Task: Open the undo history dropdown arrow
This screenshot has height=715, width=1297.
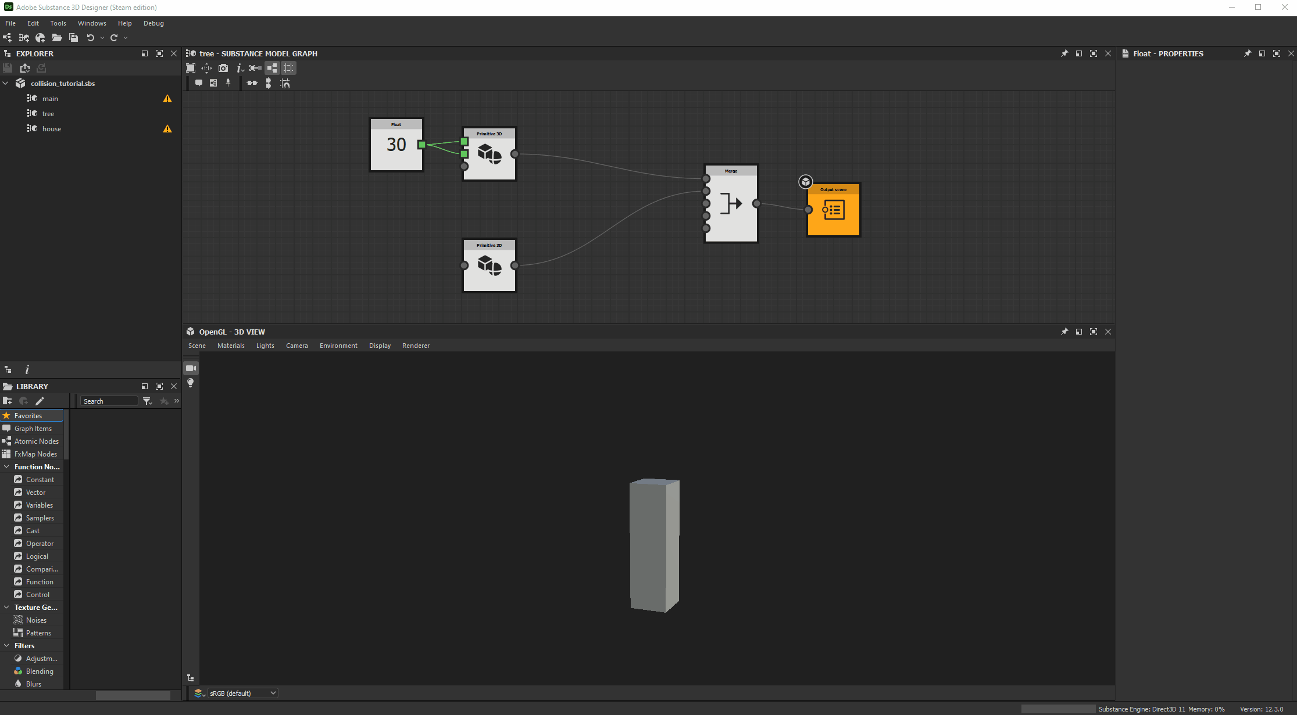Action: click(x=102, y=38)
